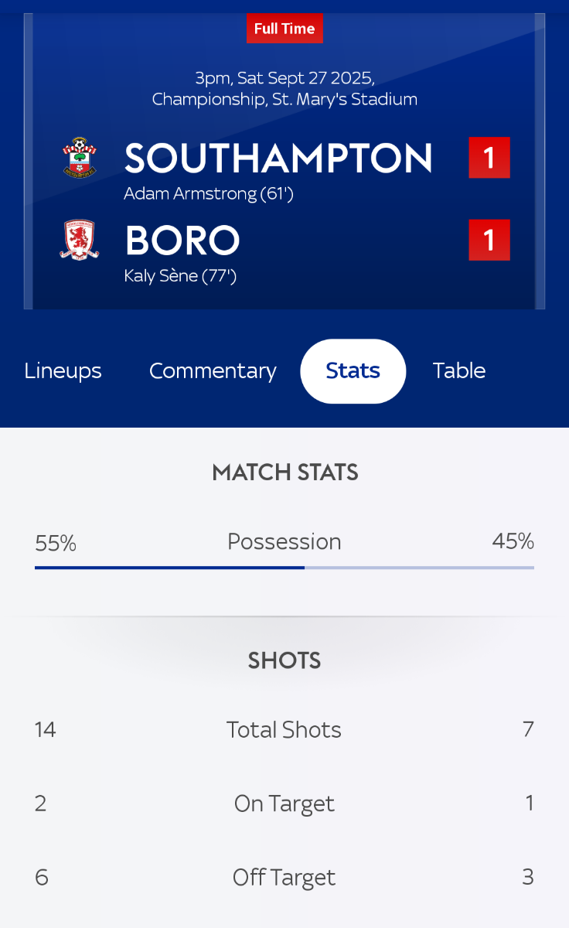Select the Stats tab

coord(353,371)
